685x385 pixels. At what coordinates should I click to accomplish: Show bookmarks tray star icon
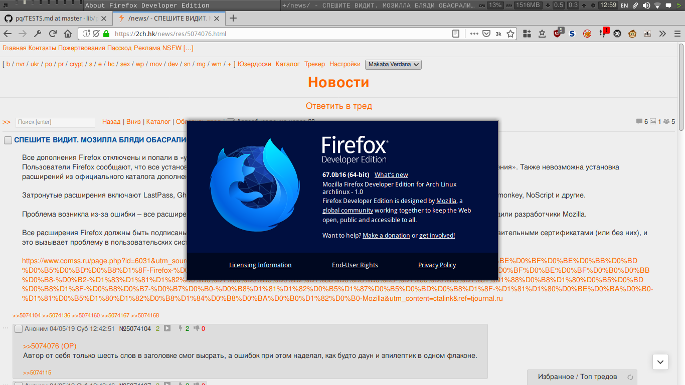(542, 34)
